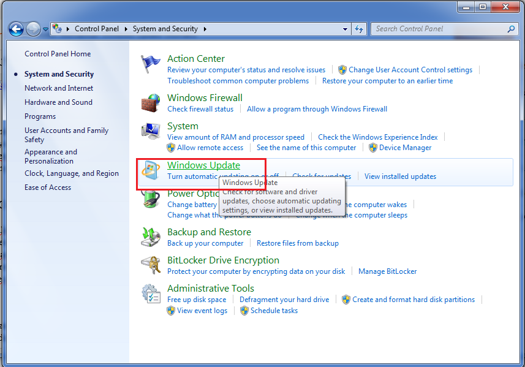Click the Action Center flag icon
Image resolution: width=525 pixels, height=367 pixels.
(150, 64)
